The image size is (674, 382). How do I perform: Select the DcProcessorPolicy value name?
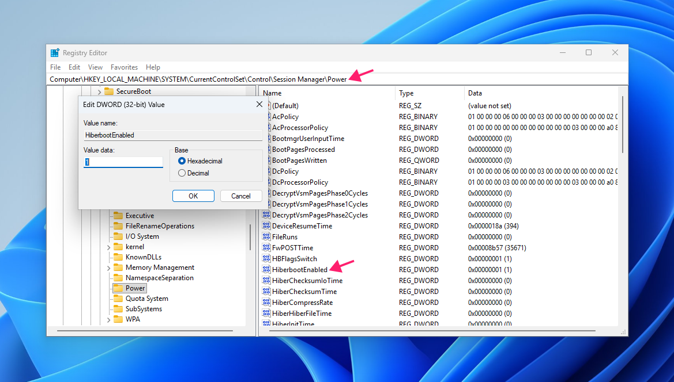coord(300,182)
